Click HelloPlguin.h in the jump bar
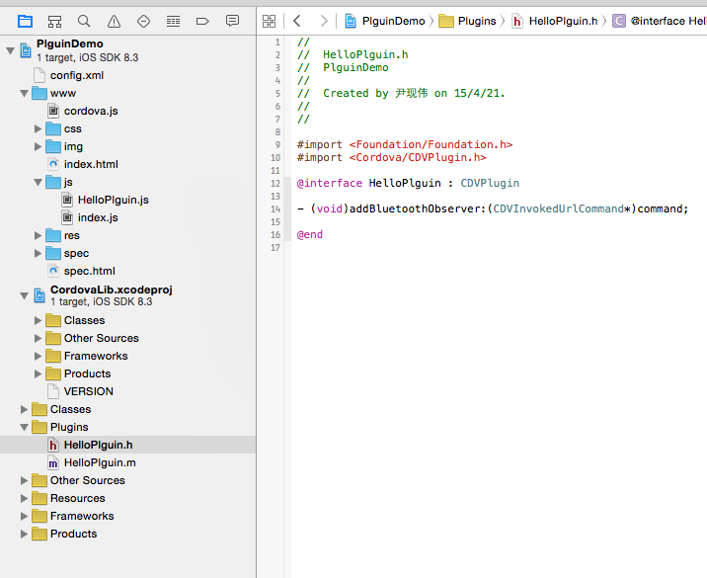 tap(561, 21)
